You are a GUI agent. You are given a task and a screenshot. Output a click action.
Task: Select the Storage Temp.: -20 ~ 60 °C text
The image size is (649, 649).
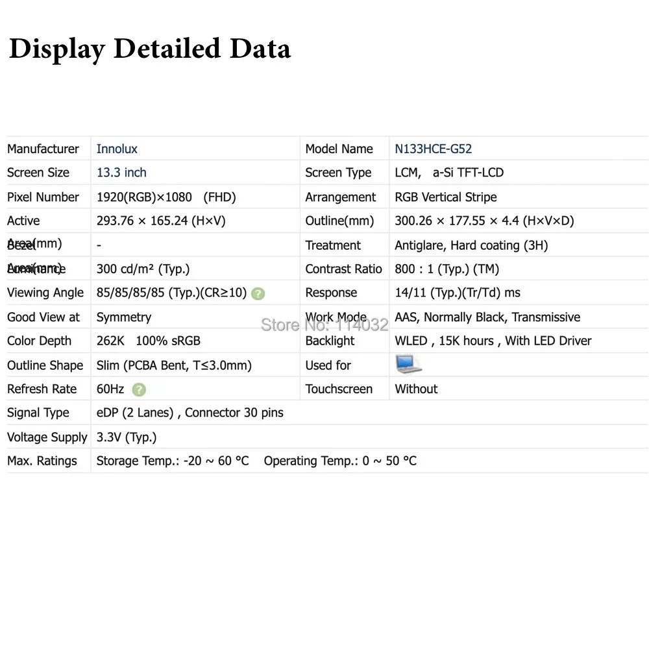pos(173,461)
